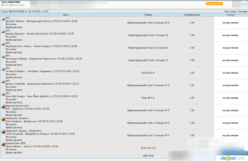Click the 1500 RUB stake amount
The width and height of the screenshot is (248, 161).
[148, 155]
